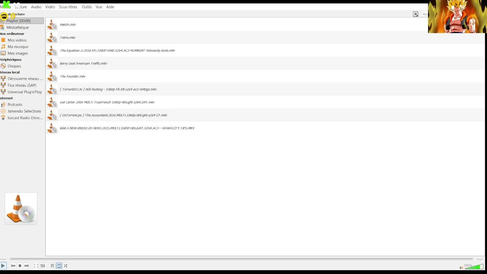Screen dimensions: 487x274
Task: Open Icecast Radio Directory
Action: point(25,118)
